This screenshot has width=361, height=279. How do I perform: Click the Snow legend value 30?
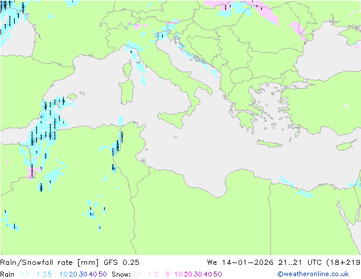point(198,274)
